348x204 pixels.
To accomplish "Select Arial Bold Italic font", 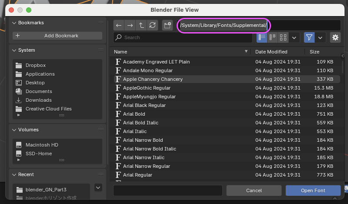I will [x=227, y=123].
